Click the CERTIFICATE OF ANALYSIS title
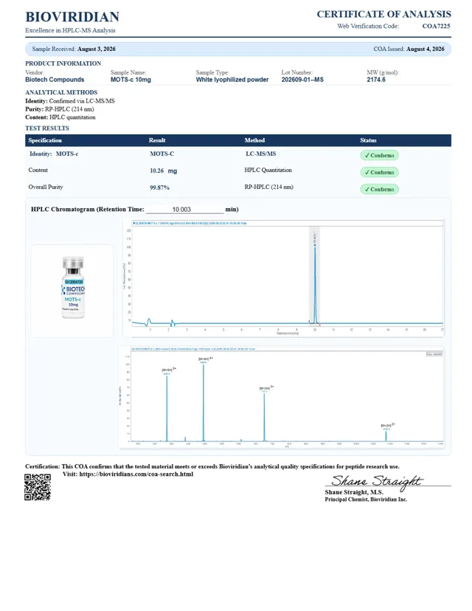Screen dimensions: 472x611 pos(384,15)
